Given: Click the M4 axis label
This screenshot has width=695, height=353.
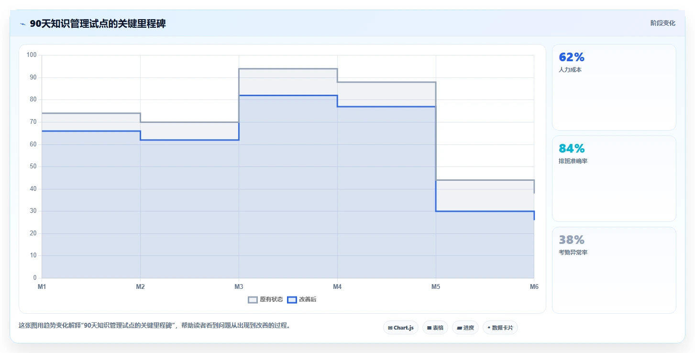Looking at the screenshot, I should (x=337, y=287).
